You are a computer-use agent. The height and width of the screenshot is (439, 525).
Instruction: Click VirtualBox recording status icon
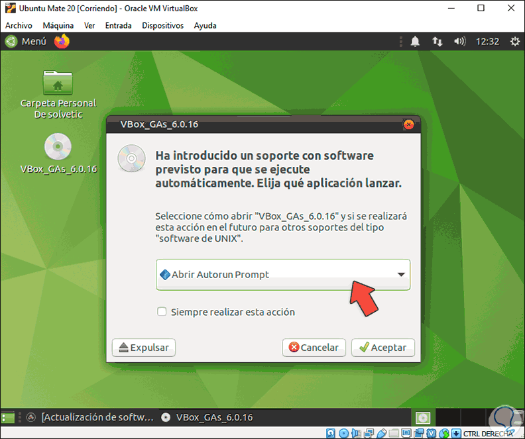[419, 433]
